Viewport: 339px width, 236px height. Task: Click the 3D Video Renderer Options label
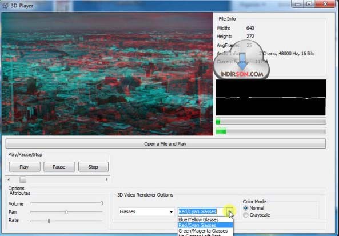tap(145, 195)
